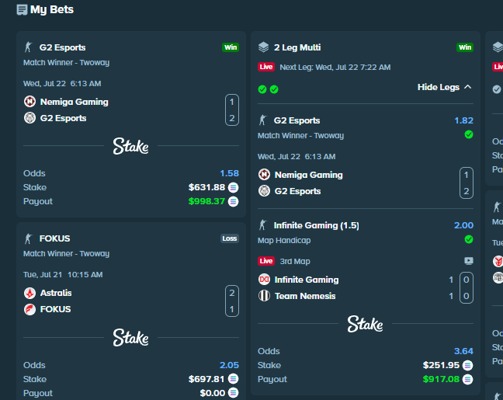Viewport: 503px width, 400px height.
Task: Click the esports icon beside FOKUS bet
Action: [28, 238]
